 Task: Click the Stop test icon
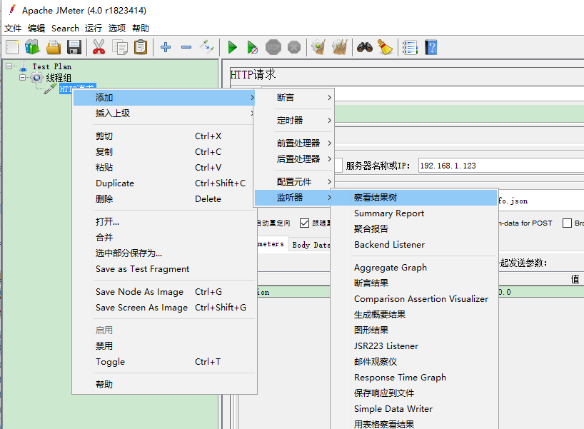273,47
